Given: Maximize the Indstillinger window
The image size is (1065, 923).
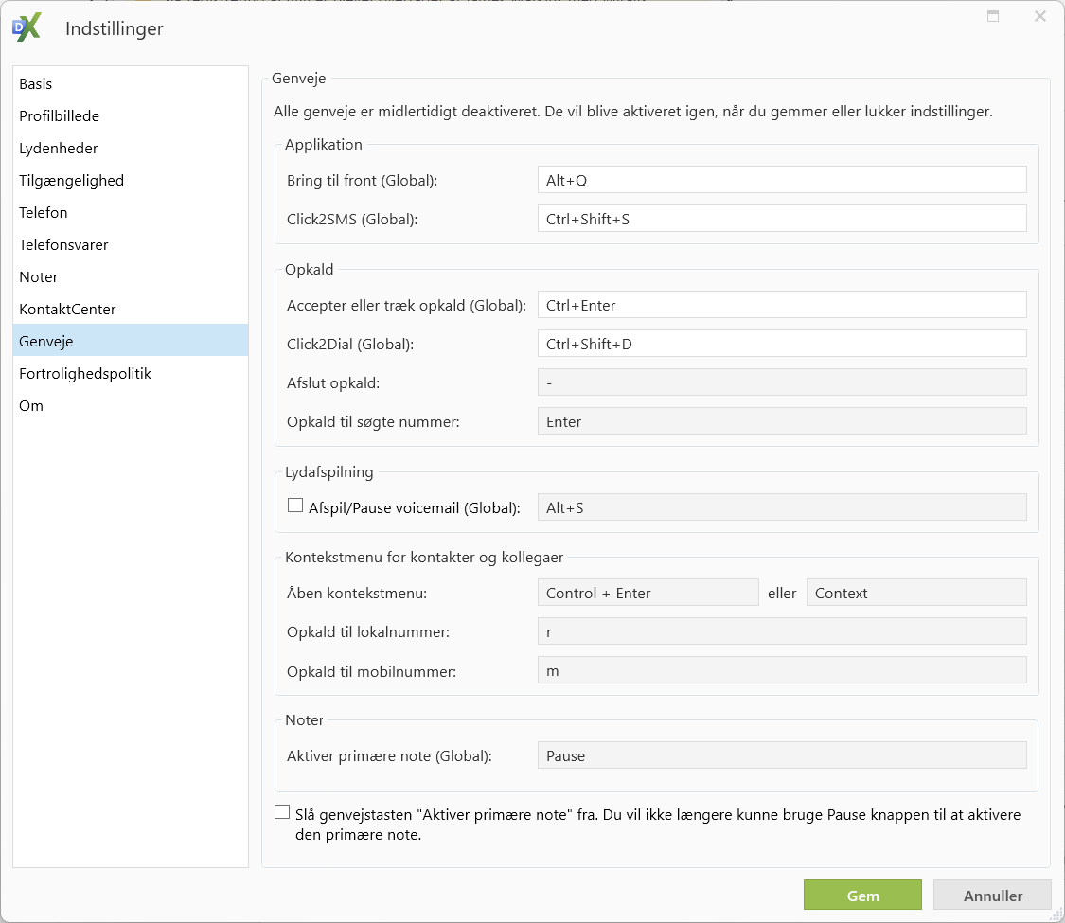Looking at the screenshot, I should coord(993,16).
